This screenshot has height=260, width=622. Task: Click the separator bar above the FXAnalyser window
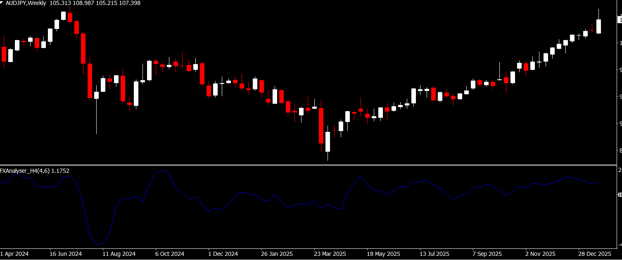tap(310, 165)
